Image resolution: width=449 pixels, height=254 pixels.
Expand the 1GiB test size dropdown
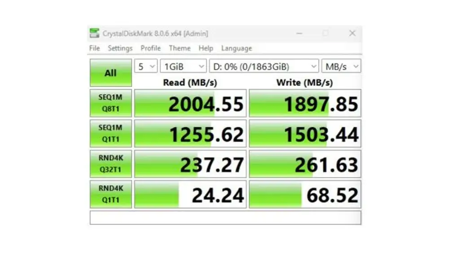click(183, 66)
